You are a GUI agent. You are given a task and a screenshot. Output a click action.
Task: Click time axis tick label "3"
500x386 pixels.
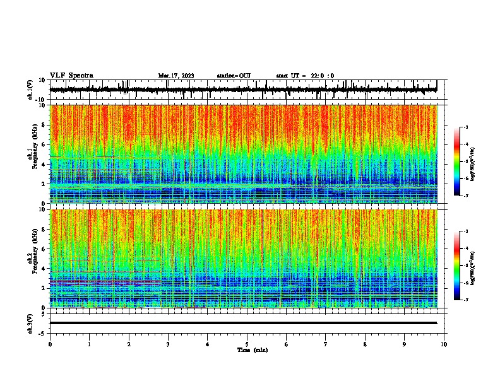168,344
